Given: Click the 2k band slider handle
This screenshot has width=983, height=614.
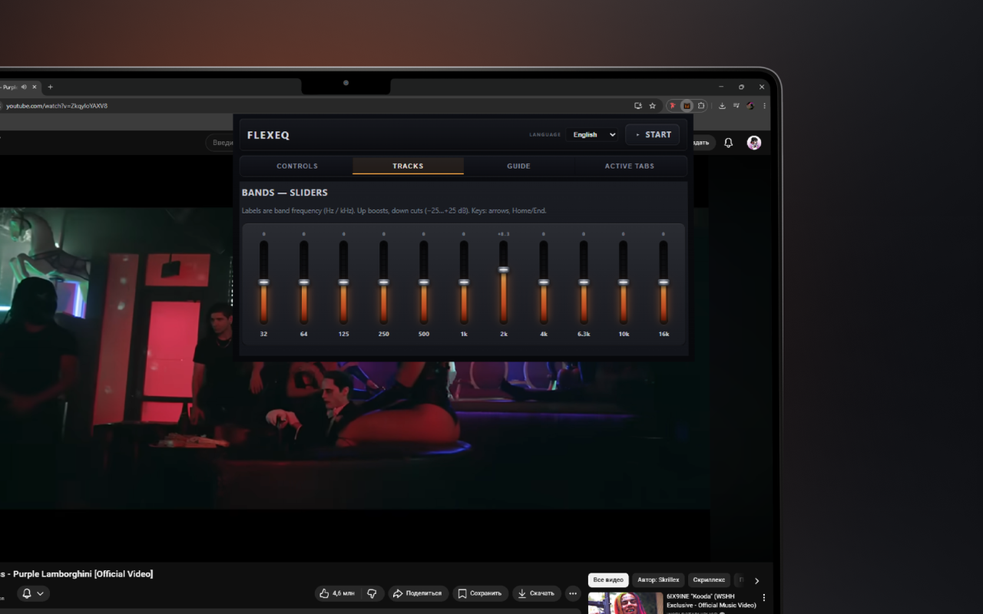Looking at the screenshot, I should click(504, 269).
